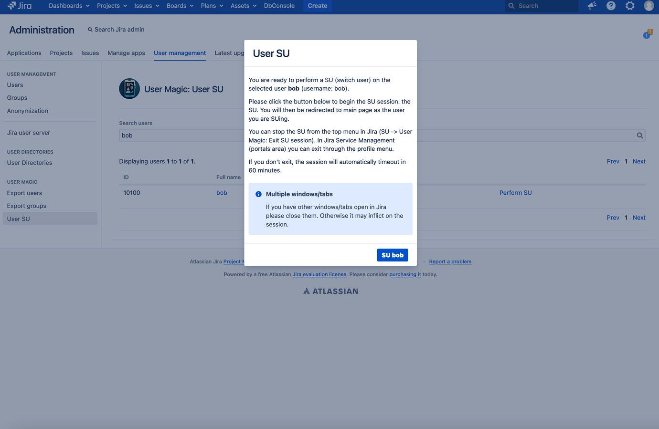The image size is (659, 429).
Task: Open User Directories in sidebar
Action: pyautogui.click(x=30, y=163)
